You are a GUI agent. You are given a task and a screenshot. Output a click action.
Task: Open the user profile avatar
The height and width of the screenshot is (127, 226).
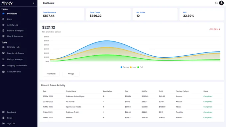[x=221, y=3]
